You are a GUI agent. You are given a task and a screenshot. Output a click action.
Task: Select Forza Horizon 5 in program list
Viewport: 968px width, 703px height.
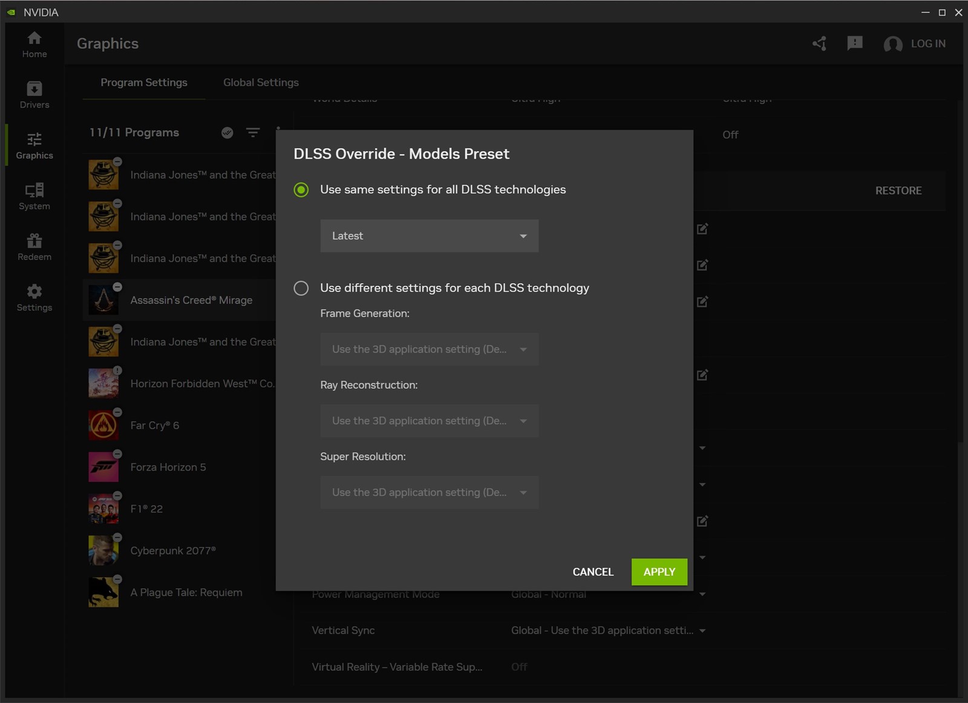click(x=168, y=467)
